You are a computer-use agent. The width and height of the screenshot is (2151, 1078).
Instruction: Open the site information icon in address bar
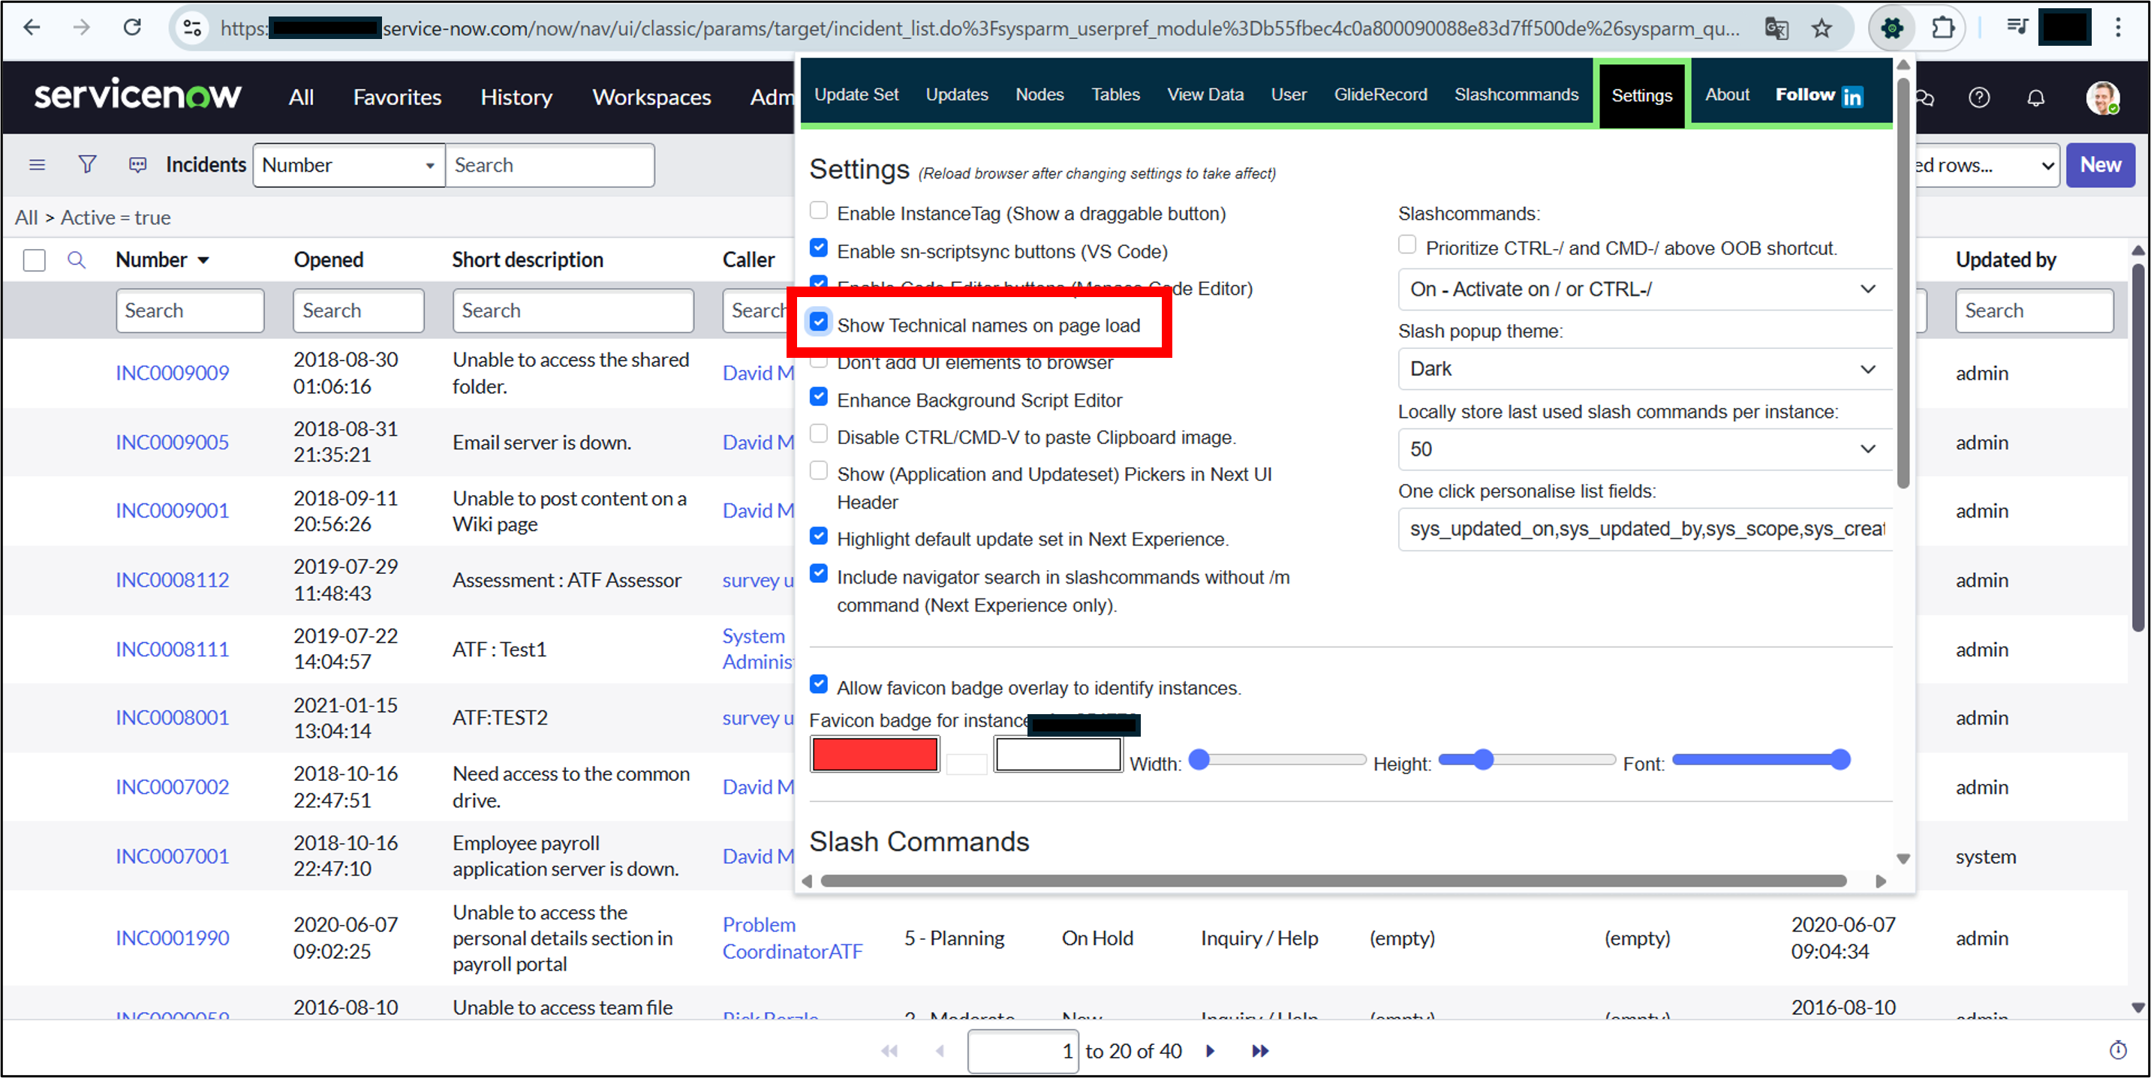[x=192, y=29]
